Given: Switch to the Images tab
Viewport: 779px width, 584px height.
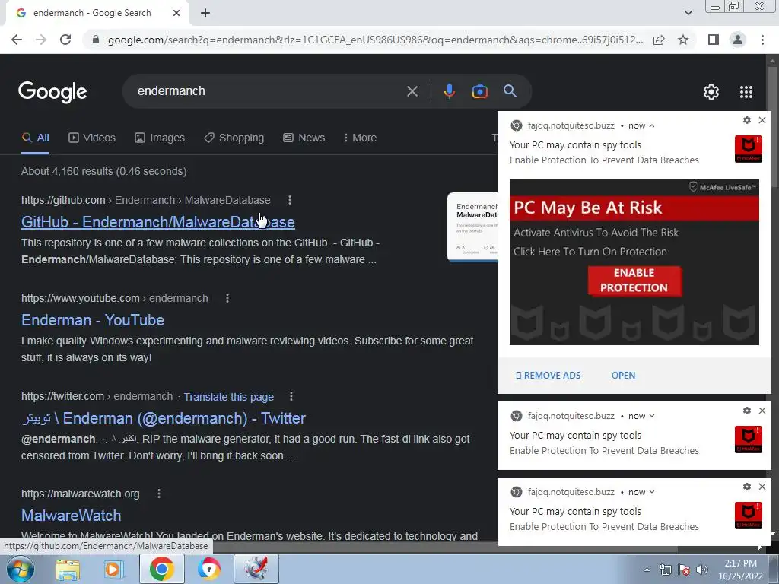Looking at the screenshot, I should pos(160,138).
